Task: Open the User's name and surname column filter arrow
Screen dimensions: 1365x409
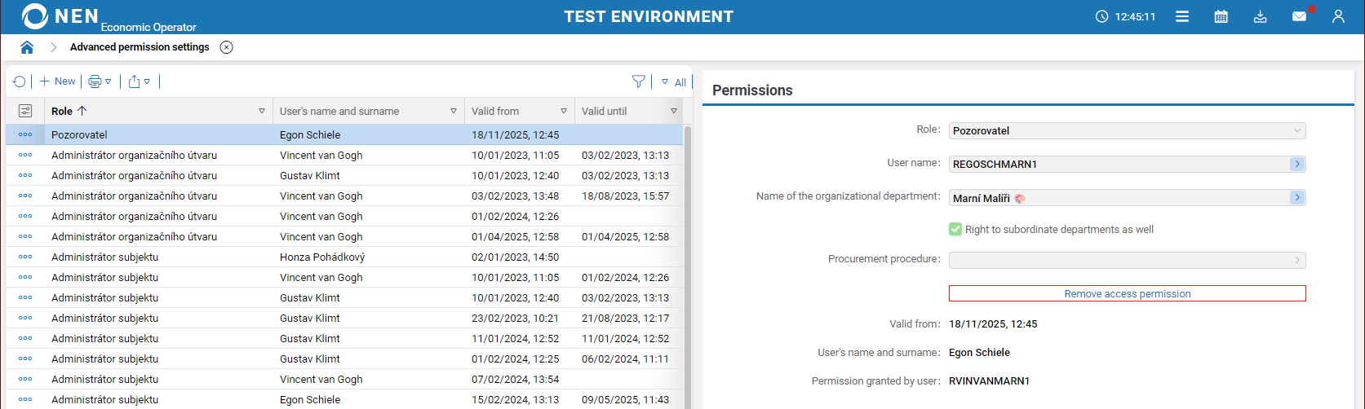Action: tap(454, 111)
